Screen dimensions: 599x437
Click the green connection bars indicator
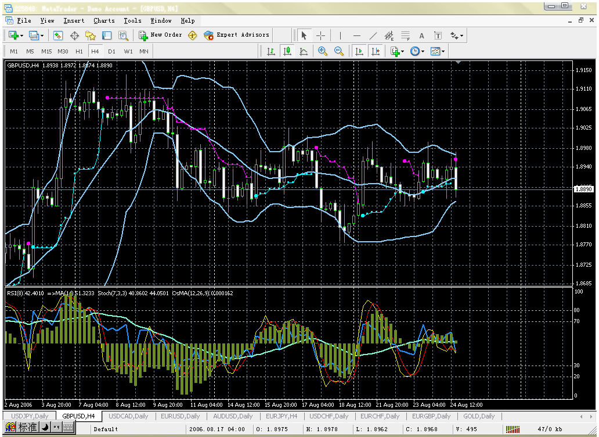(x=513, y=429)
